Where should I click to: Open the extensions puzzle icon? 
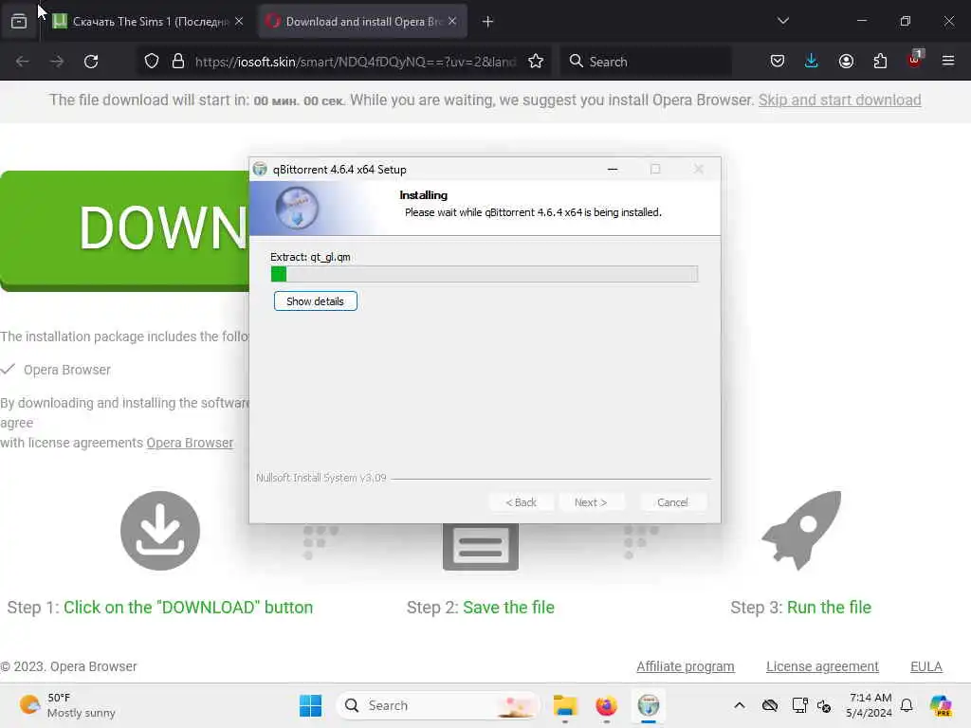[880, 62]
